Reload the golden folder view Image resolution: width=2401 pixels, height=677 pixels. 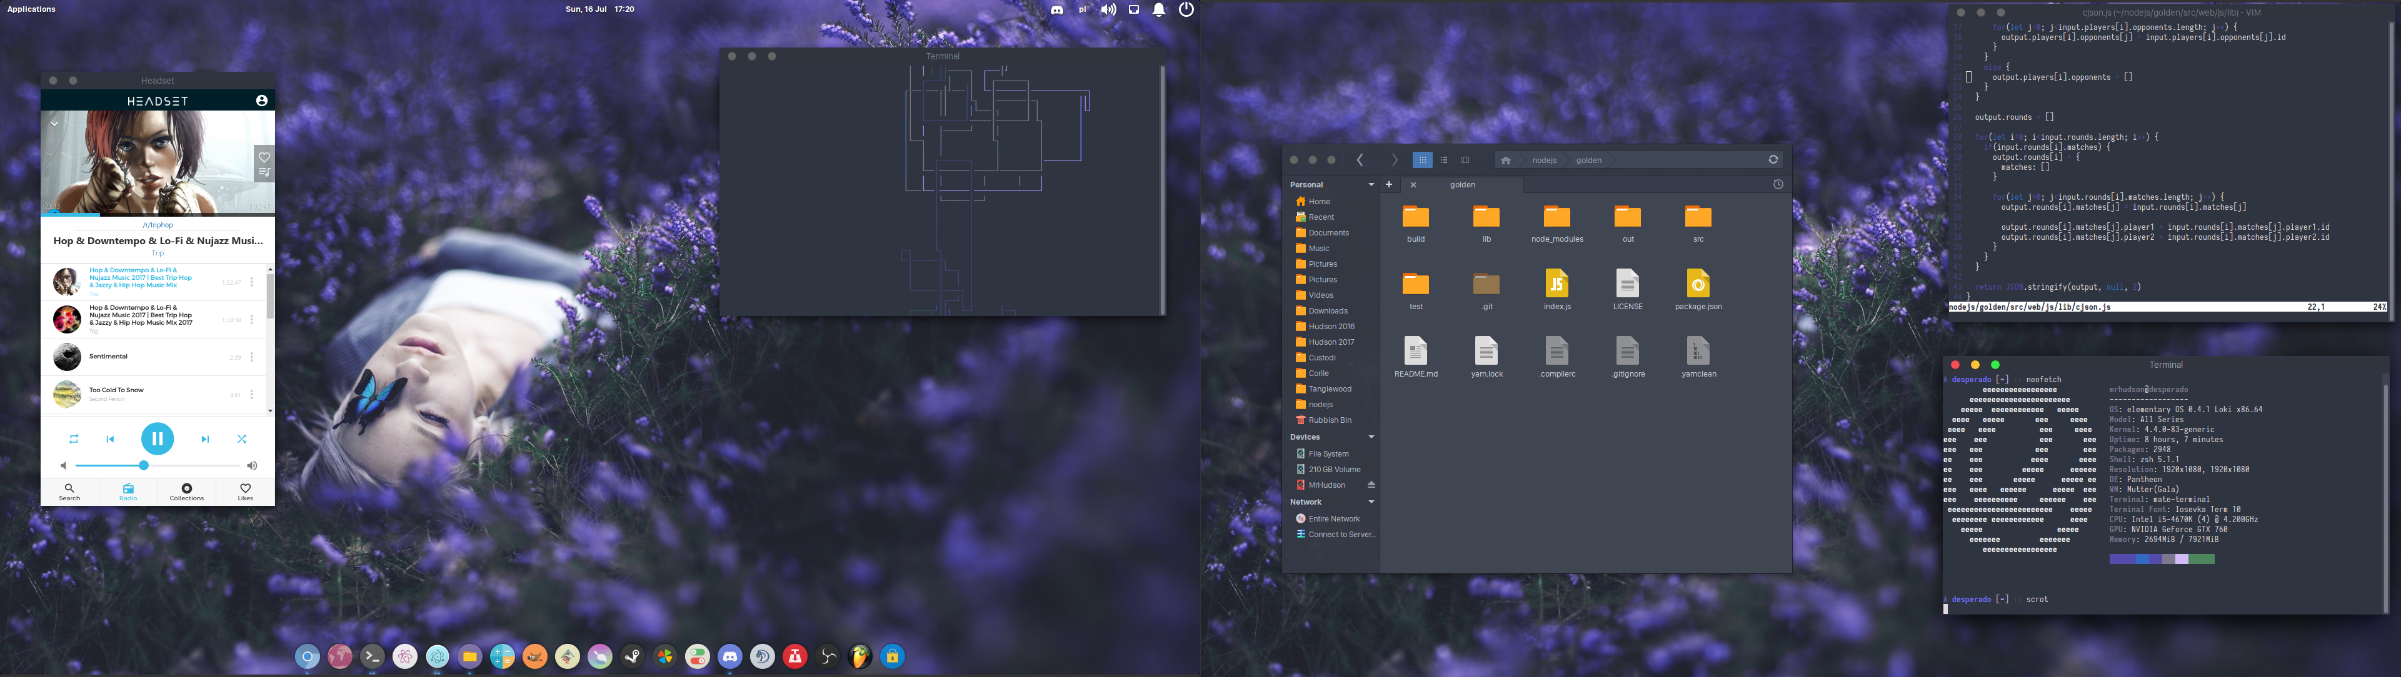click(x=1773, y=160)
